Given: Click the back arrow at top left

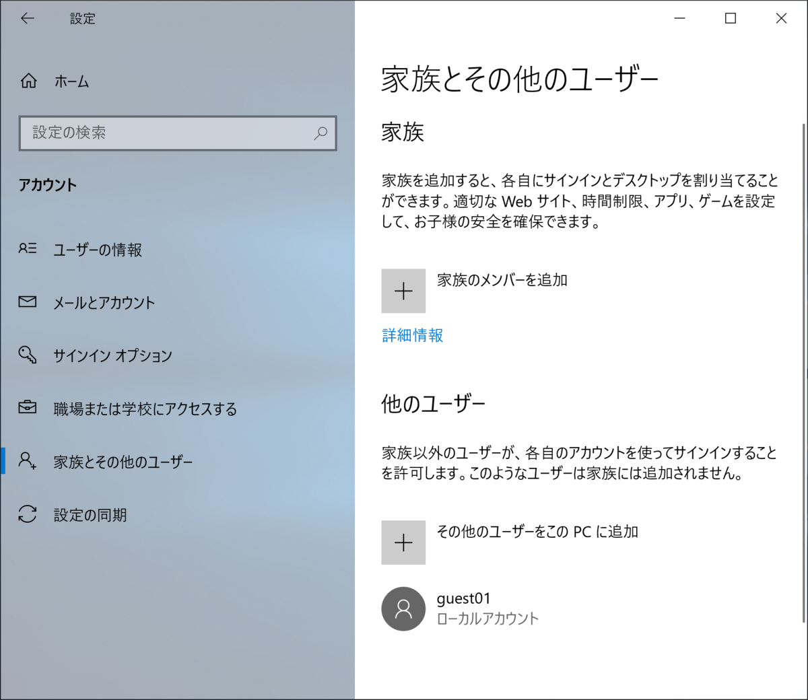Looking at the screenshot, I should [x=27, y=18].
